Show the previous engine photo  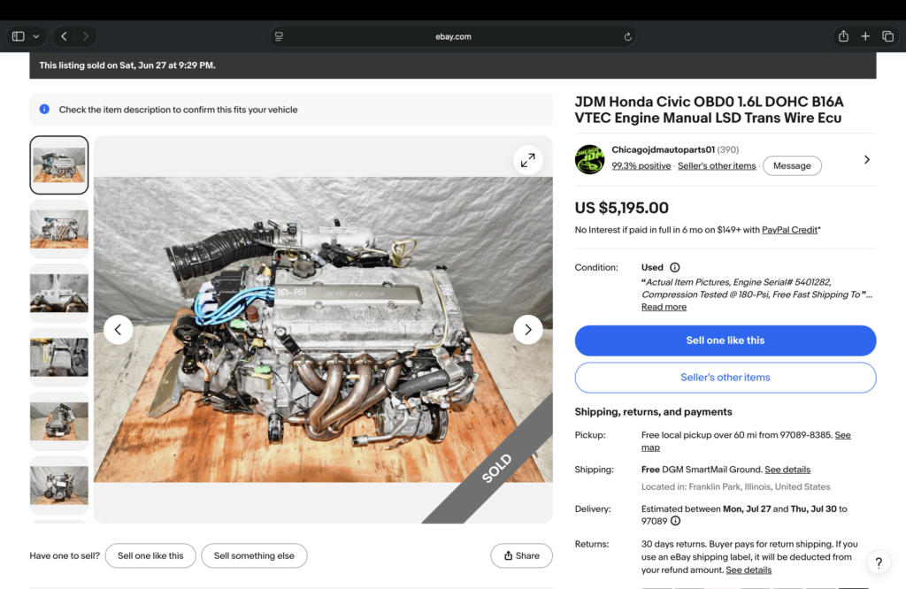click(x=118, y=330)
